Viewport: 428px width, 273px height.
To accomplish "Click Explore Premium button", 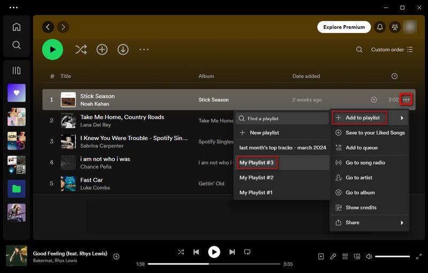I will (x=344, y=27).
